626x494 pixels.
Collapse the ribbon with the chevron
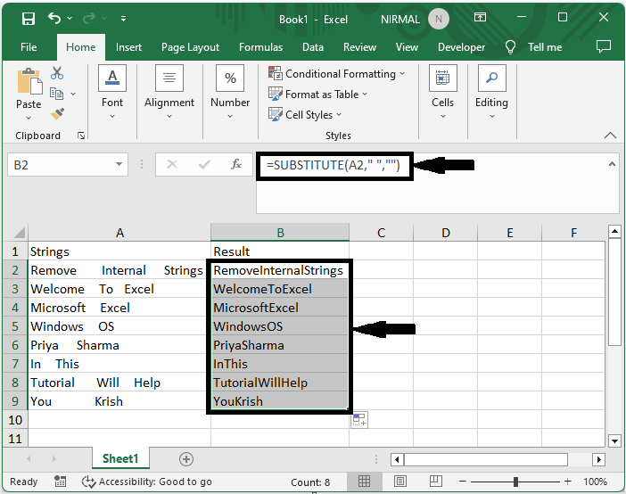tap(610, 136)
